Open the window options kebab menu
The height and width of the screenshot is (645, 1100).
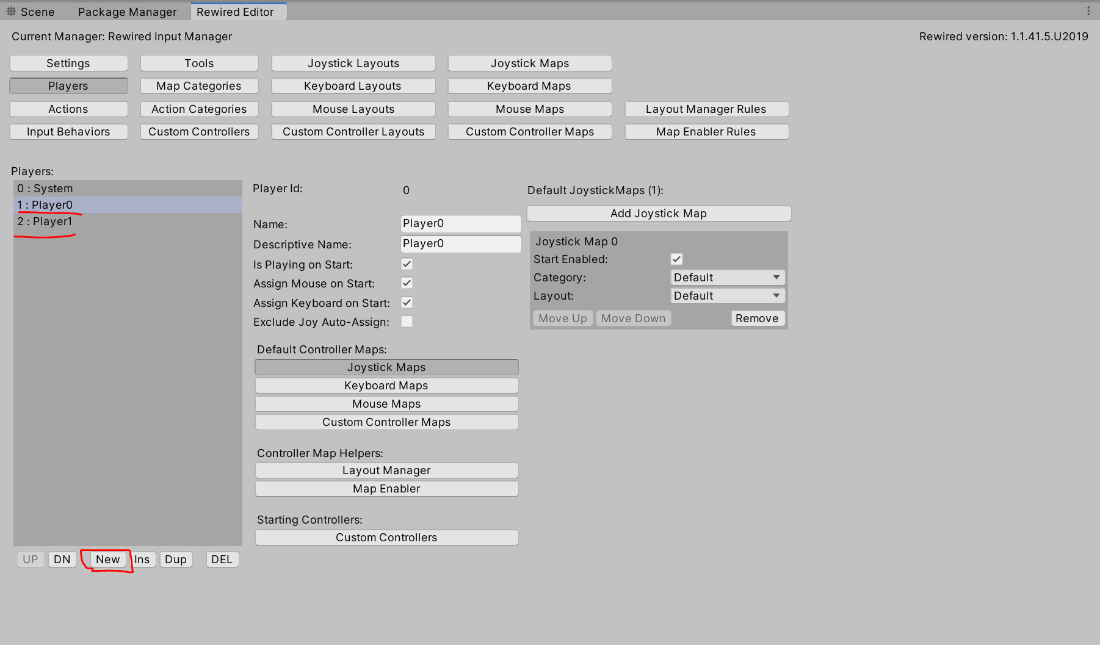pos(1088,11)
